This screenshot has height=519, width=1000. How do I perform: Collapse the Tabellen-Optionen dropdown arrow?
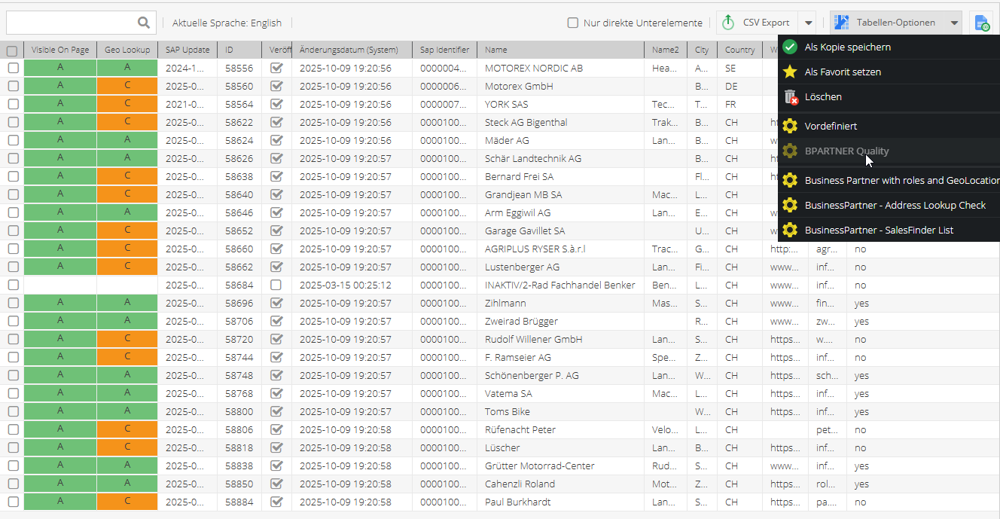point(954,23)
